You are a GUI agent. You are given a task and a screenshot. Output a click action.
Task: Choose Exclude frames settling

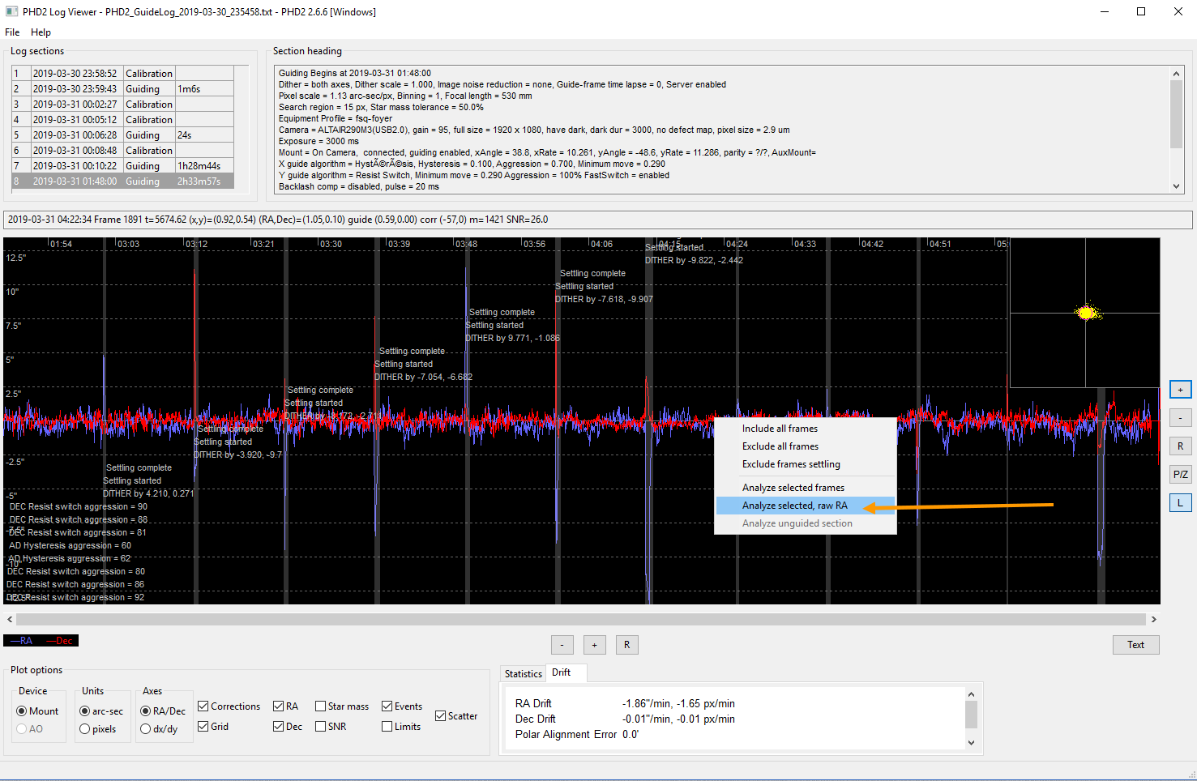tap(805, 464)
